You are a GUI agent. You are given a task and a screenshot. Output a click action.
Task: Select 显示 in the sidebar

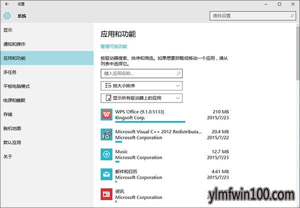pos(47,30)
